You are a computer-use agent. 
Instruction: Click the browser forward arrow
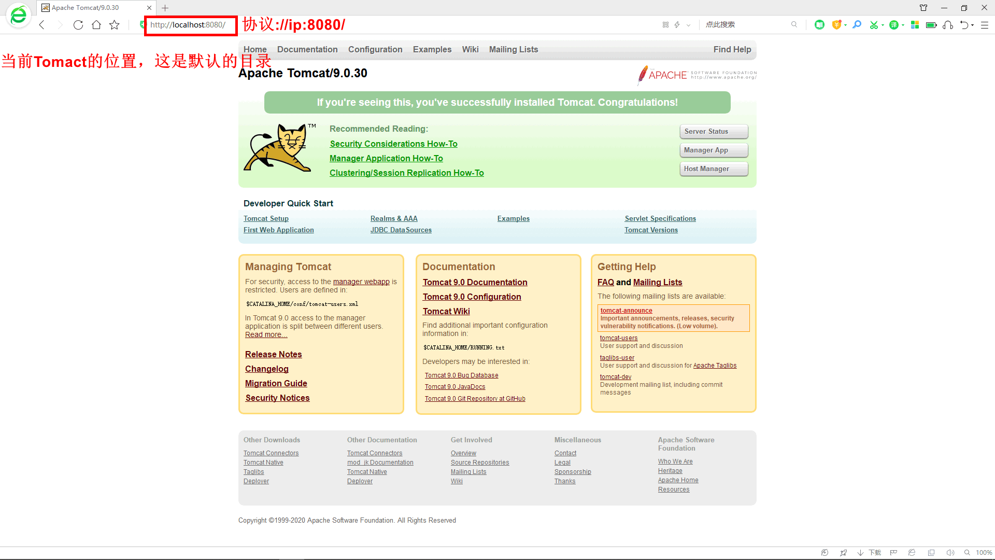pyautogui.click(x=60, y=25)
